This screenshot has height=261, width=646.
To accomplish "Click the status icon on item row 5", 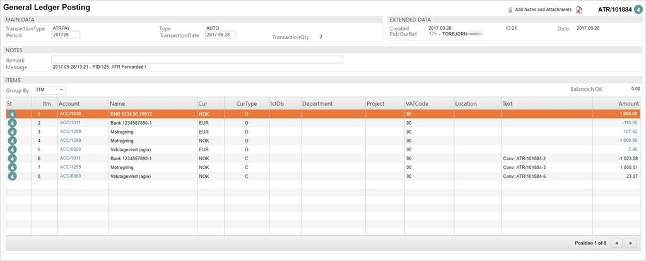I will tap(12, 149).
